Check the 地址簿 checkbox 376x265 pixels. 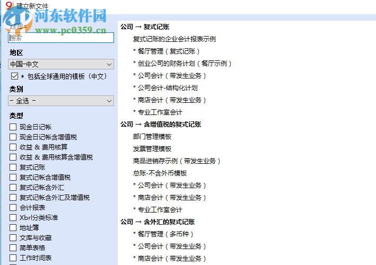(x=13, y=227)
